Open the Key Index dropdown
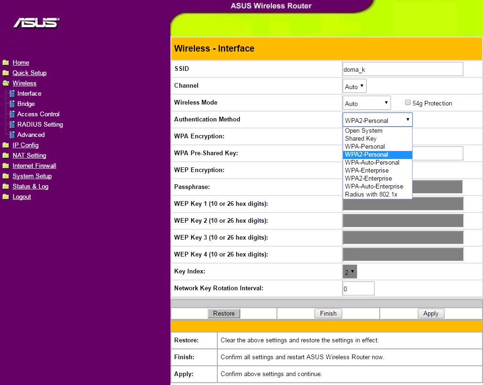The height and width of the screenshot is (385, 483). click(x=350, y=272)
